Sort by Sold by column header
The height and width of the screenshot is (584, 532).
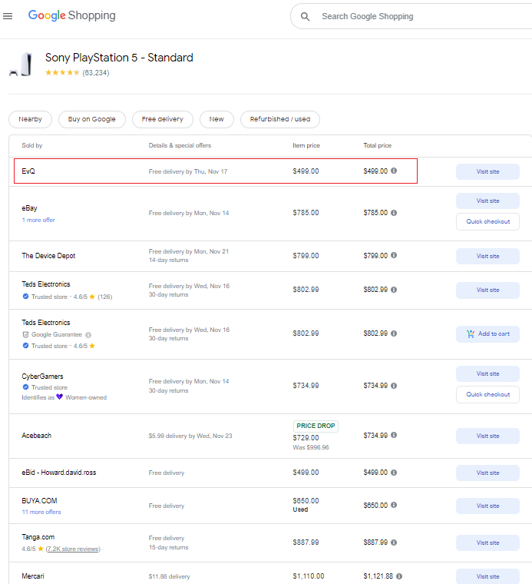[32, 145]
